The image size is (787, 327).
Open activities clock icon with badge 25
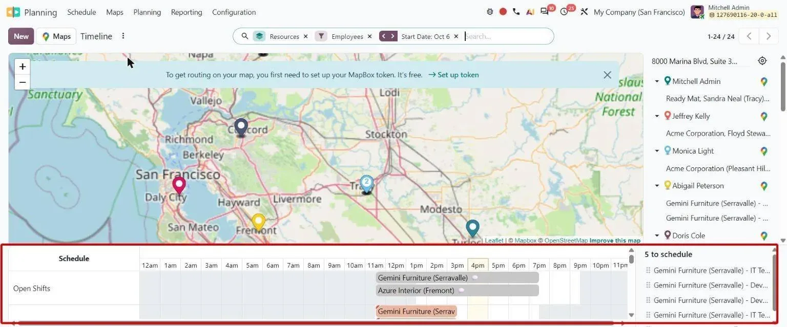click(564, 12)
